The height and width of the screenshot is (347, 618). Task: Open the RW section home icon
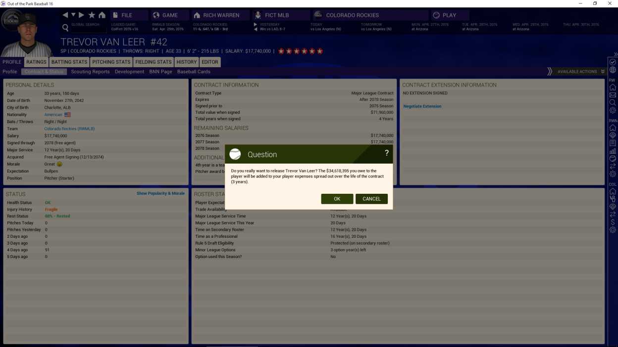[613, 87]
